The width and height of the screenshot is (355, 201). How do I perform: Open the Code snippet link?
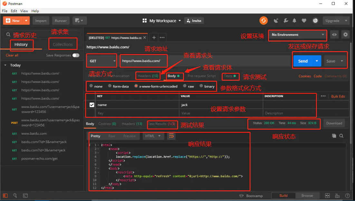click(x=318, y=76)
